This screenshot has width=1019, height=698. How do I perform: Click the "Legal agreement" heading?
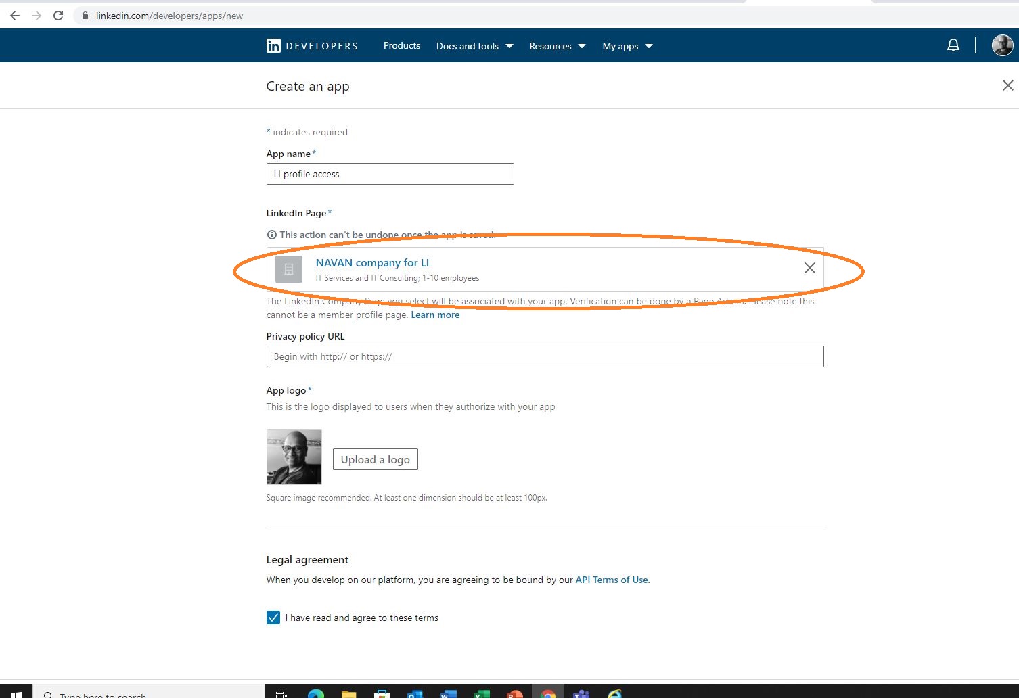[x=307, y=559]
